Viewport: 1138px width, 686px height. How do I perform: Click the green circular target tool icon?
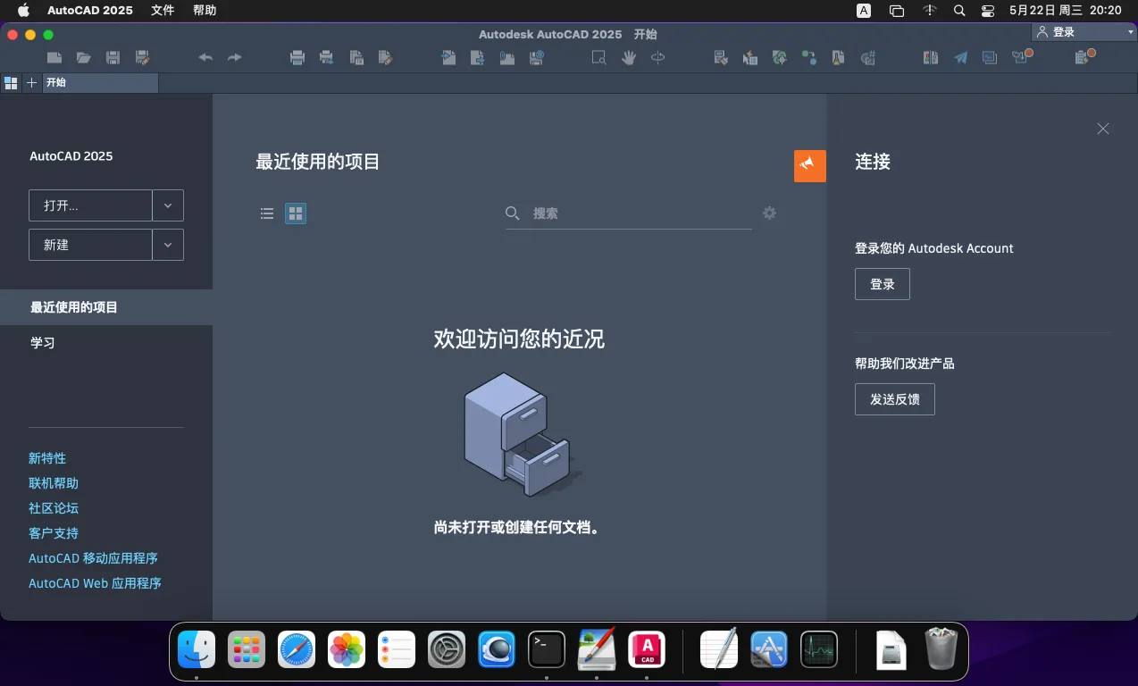(780, 58)
